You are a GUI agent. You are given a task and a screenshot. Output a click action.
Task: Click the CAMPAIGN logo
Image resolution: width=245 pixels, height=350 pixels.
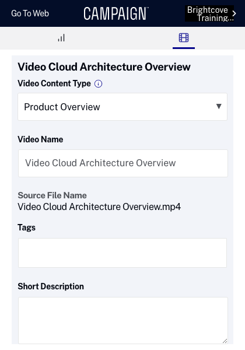click(116, 13)
